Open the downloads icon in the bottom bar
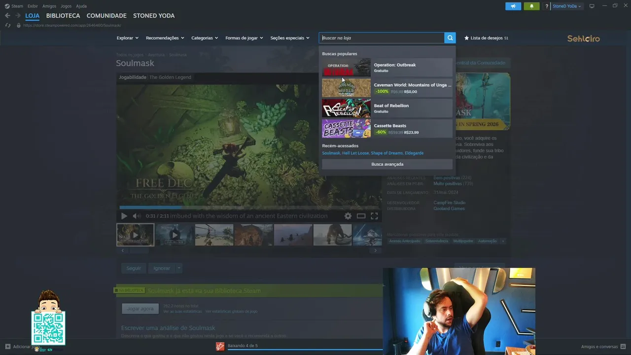 pyautogui.click(x=220, y=347)
